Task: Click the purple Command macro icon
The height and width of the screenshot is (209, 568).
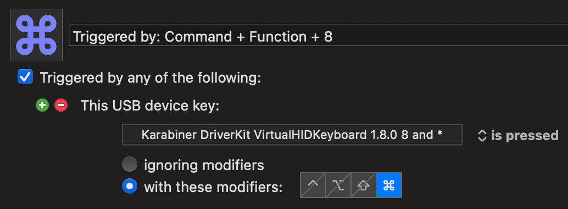Action: (36, 35)
